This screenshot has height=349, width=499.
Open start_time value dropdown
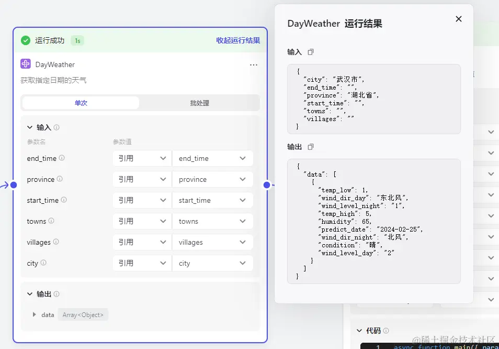[x=212, y=201]
